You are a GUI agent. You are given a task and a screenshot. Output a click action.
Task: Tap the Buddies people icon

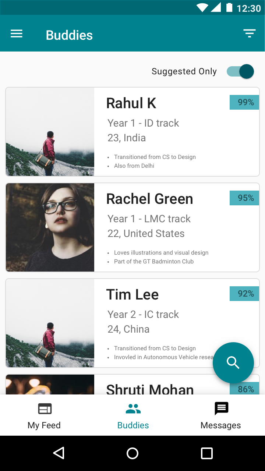coord(133,409)
